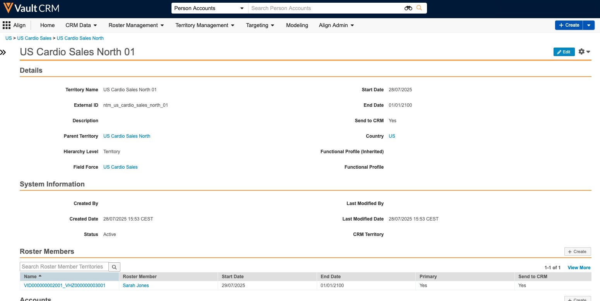Create a new Roster Member
The image size is (600, 301).
[x=577, y=252]
